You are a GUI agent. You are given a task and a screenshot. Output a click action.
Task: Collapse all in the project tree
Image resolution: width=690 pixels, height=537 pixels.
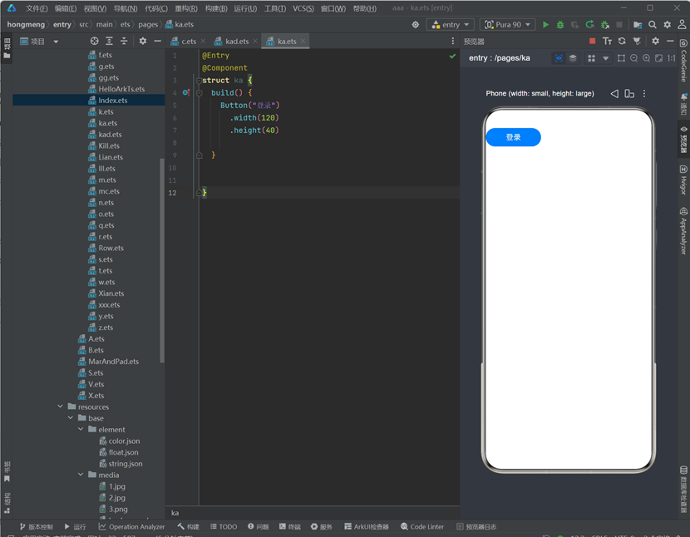click(x=124, y=41)
